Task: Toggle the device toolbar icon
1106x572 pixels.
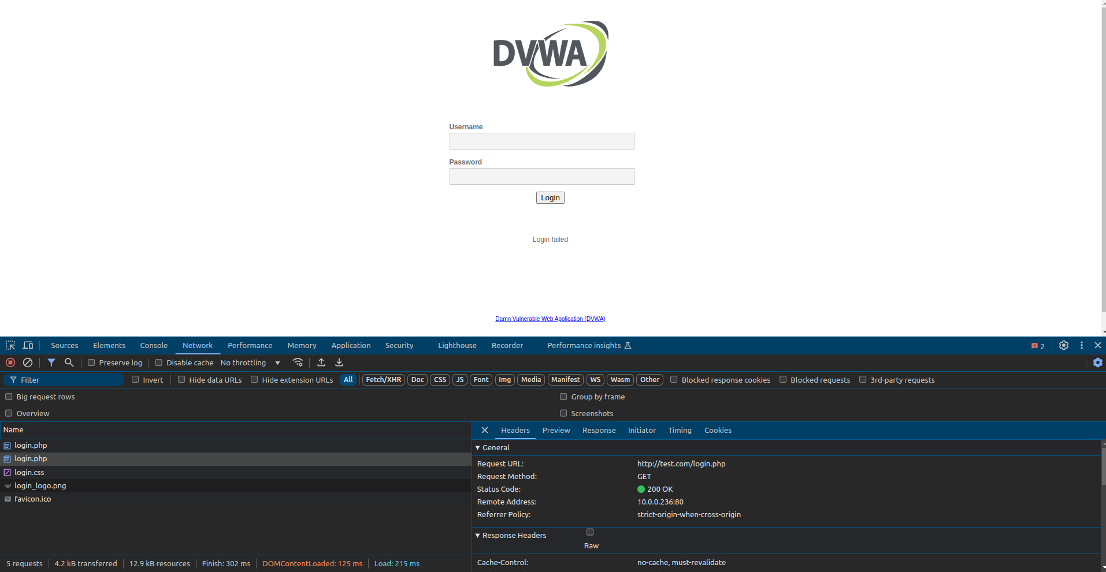Action: 28,345
